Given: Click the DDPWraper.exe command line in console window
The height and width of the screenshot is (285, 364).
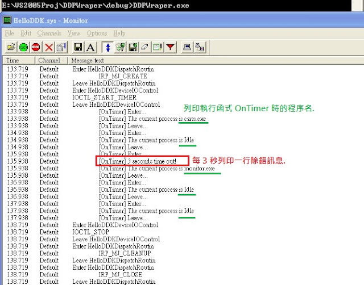Looking at the screenshot, I should click(x=96, y=5).
